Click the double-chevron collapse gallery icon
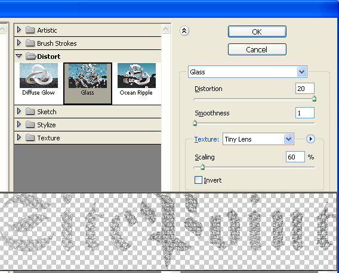 coord(184,31)
